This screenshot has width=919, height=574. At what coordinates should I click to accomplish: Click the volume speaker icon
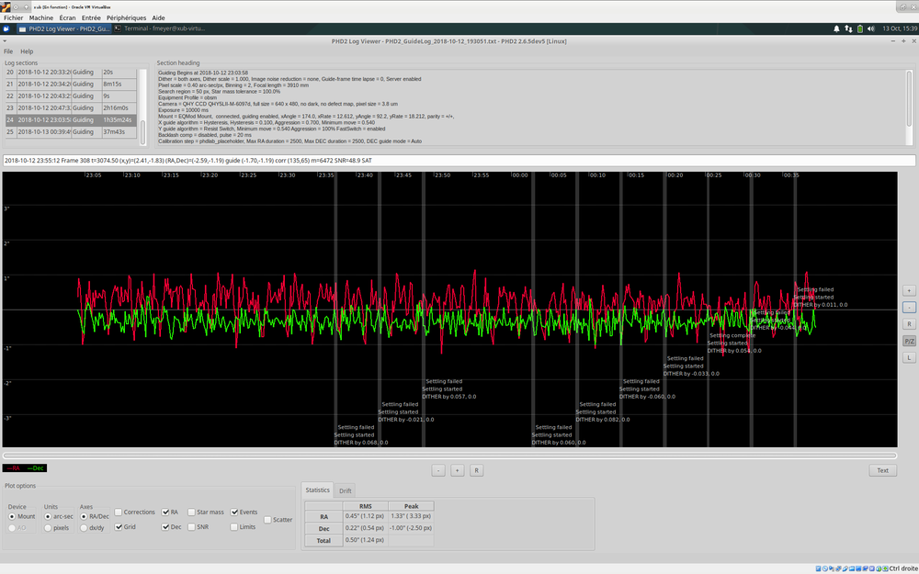[x=870, y=28]
